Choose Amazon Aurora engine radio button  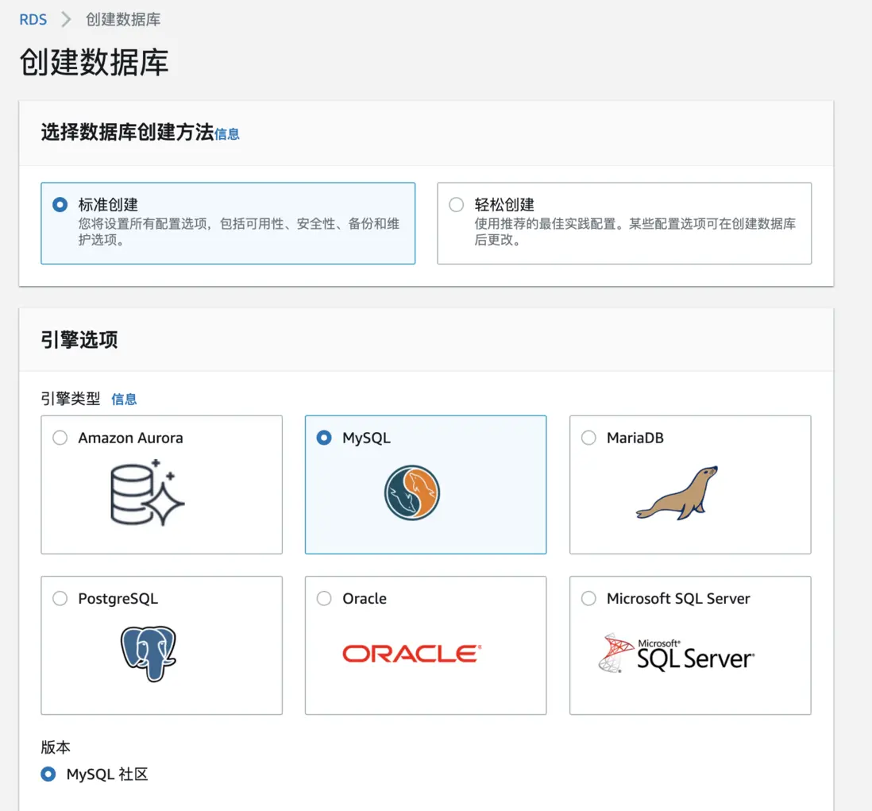(x=60, y=438)
